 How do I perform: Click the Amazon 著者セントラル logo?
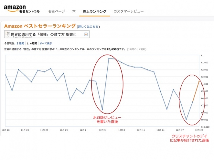pyautogui.click(x=22, y=9)
